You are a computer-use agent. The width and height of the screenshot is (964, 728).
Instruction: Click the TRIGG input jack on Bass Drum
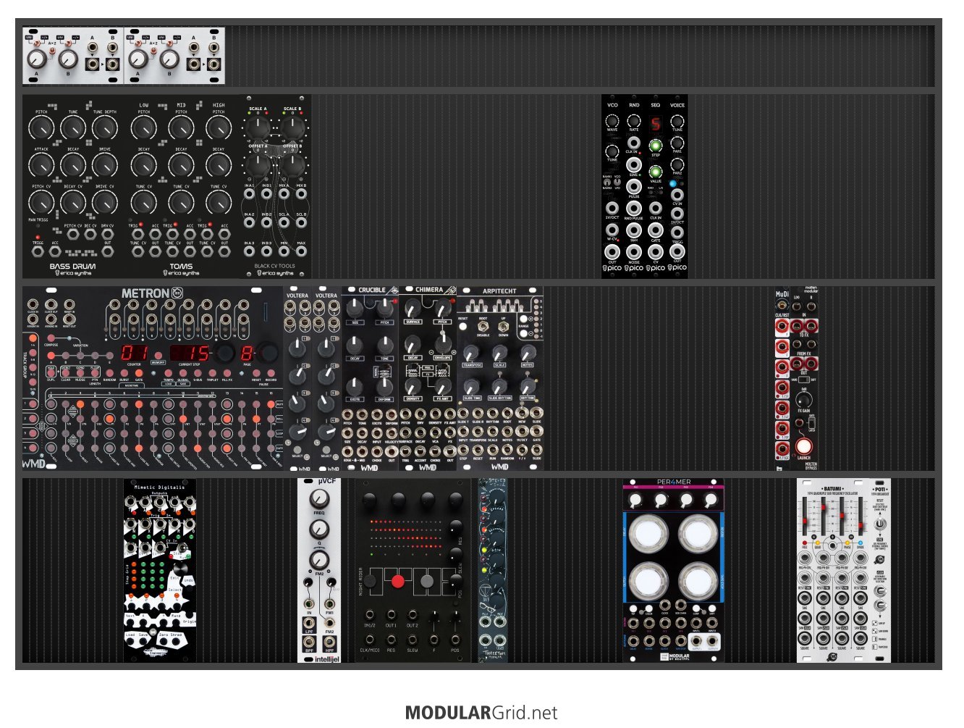38,251
